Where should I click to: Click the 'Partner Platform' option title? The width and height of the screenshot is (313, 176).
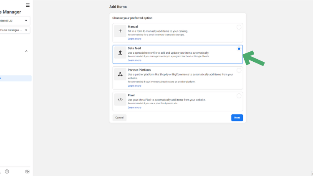(139, 70)
